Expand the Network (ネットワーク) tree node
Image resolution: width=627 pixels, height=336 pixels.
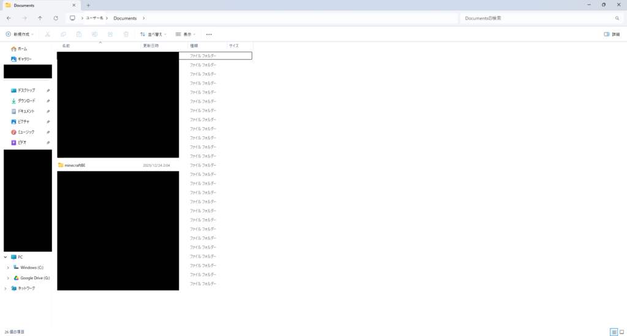coord(6,288)
